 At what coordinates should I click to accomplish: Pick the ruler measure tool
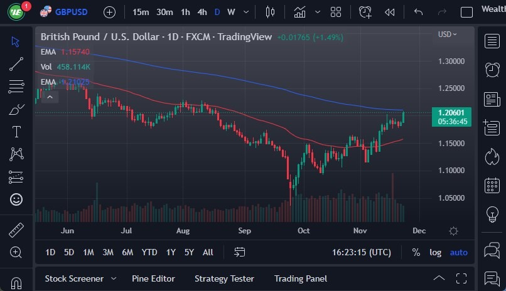coord(16,230)
